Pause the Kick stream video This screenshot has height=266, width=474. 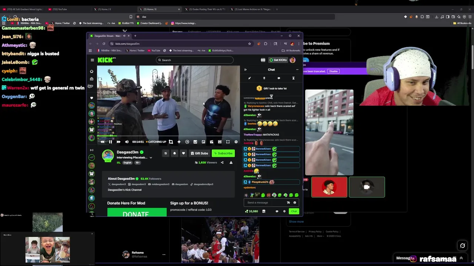point(110,142)
